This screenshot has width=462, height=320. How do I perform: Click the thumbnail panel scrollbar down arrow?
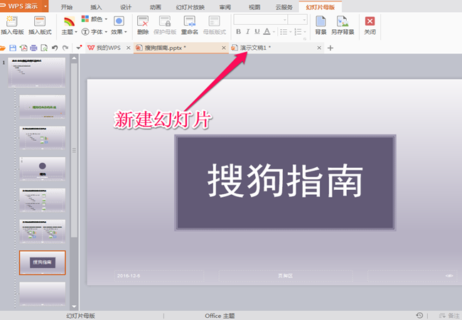tap(74, 306)
